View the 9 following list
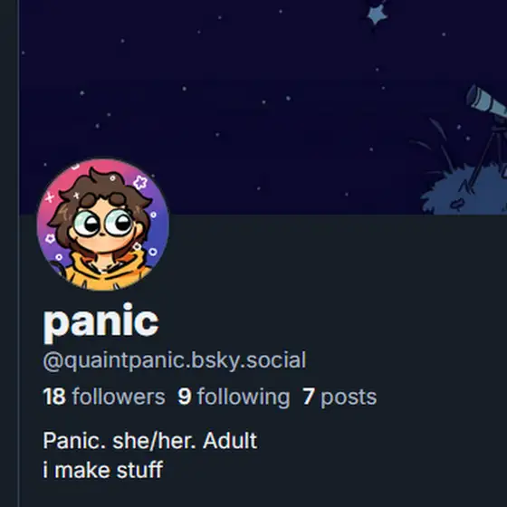The width and height of the screenshot is (507, 507). coord(234,397)
